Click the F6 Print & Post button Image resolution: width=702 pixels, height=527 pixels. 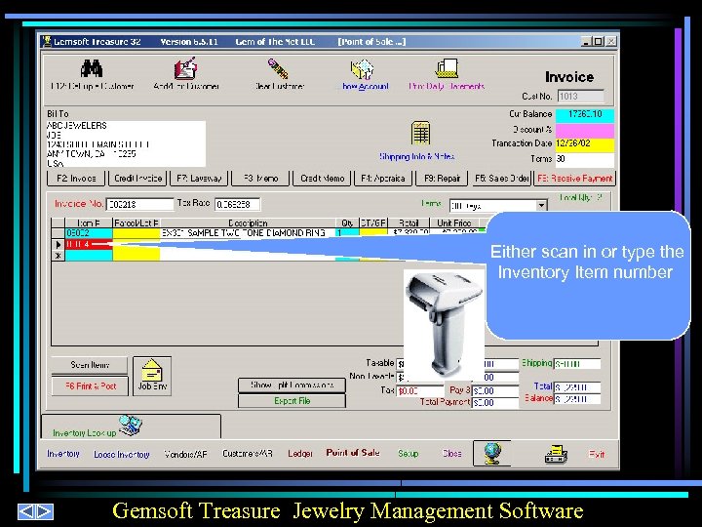(x=90, y=385)
